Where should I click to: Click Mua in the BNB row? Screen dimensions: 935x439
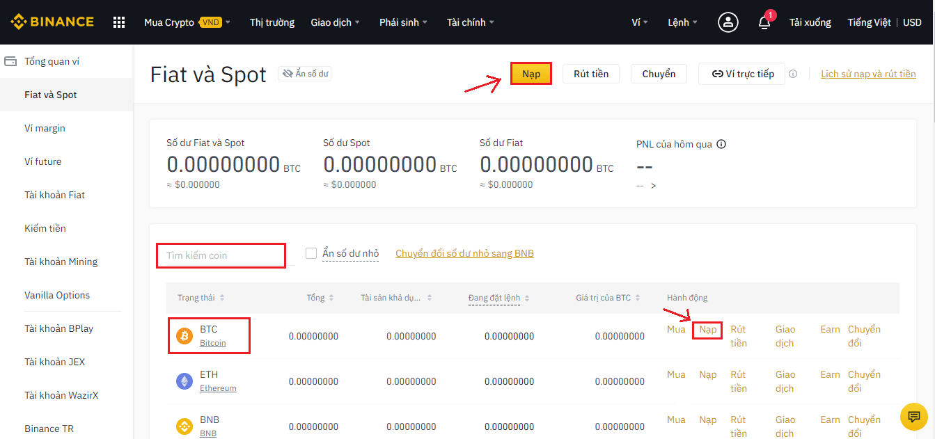(x=676, y=420)
